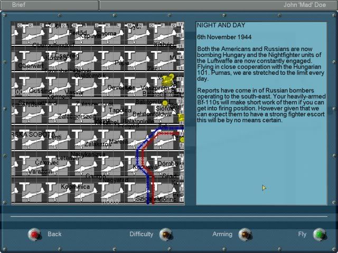Click the Siófok town label
338x253 pixels.
point(164,109)
